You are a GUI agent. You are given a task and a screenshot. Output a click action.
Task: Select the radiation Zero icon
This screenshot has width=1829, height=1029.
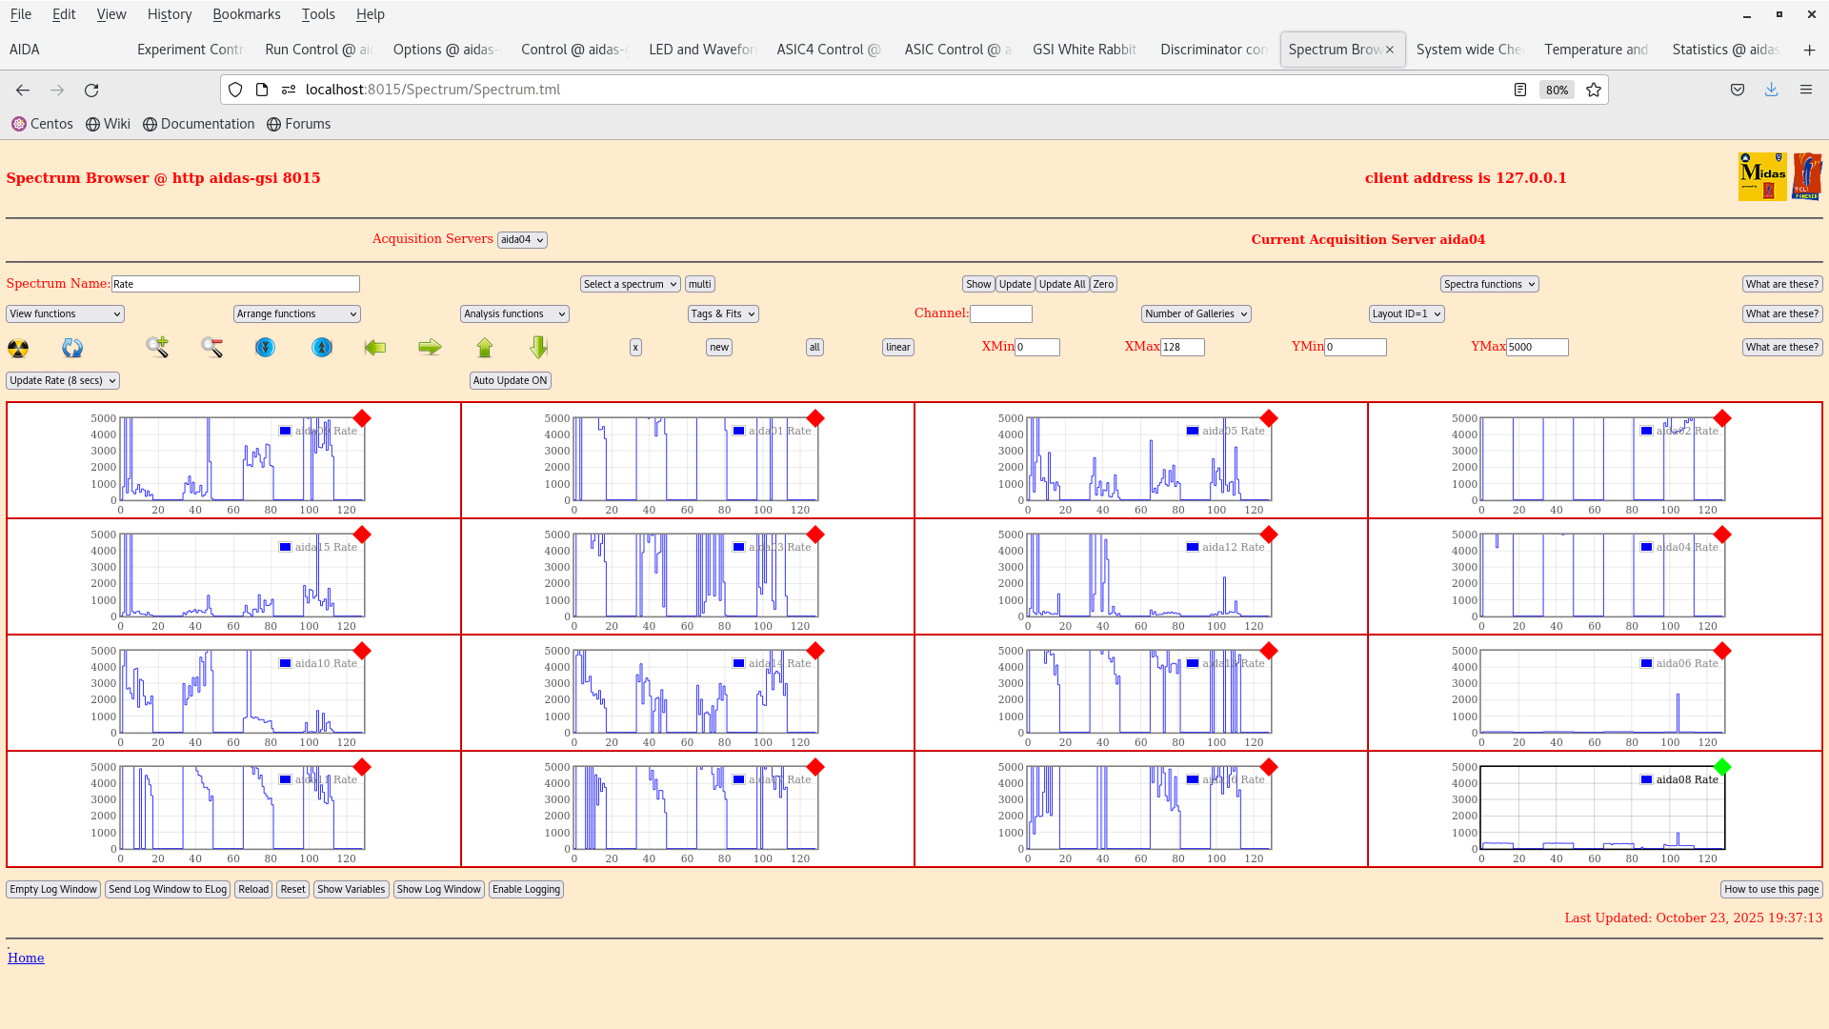coord(17,348)
